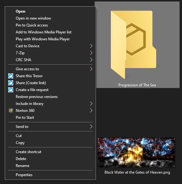Expand the CRC SHA submenu chevron
182x184 pixels.
click(x=91, y=60)
